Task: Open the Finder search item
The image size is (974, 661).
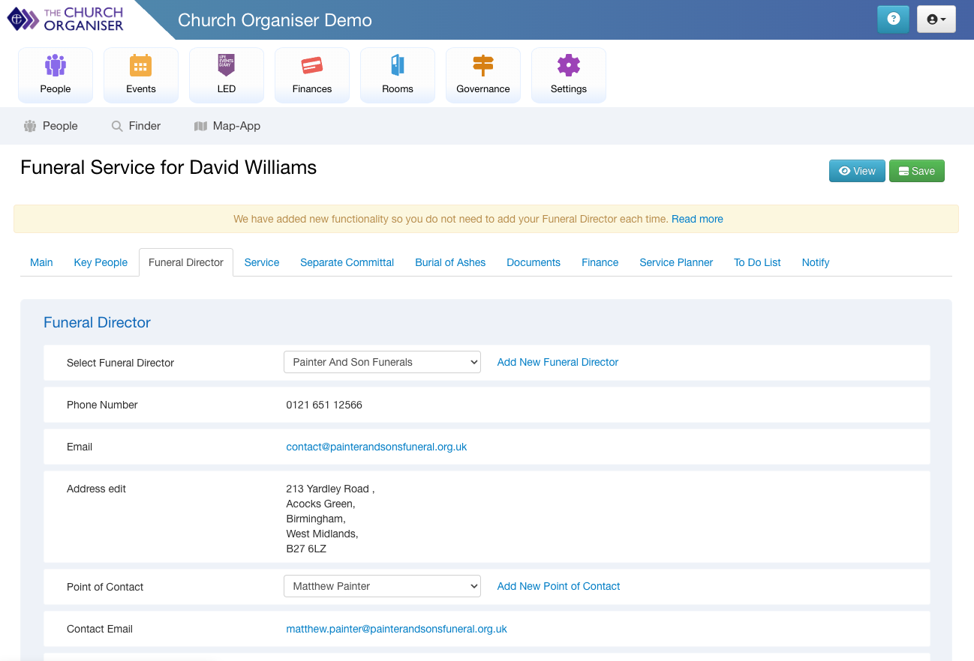Action: pos(136,126)
